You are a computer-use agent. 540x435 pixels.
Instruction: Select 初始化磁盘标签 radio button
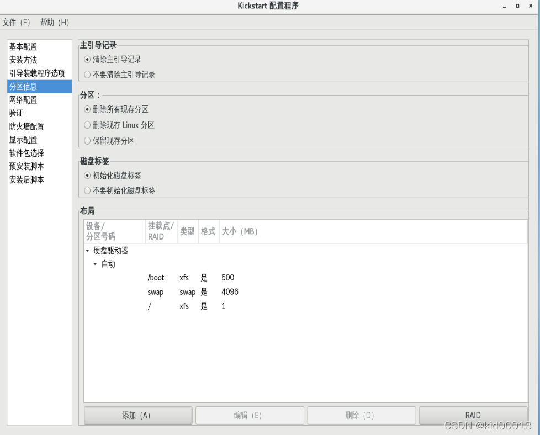pos(87,176)
